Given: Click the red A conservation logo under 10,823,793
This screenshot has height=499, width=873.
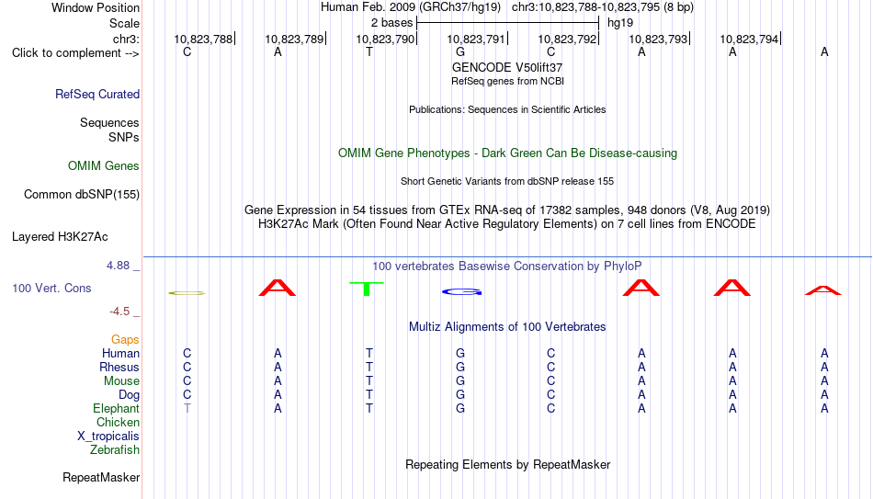Looking at the screenshot, I should click(x=641, y=288).
